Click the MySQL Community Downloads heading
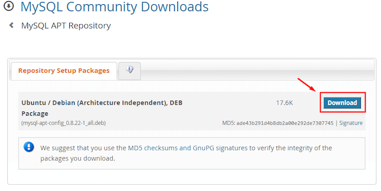The image size is (381, 191). 114,7
